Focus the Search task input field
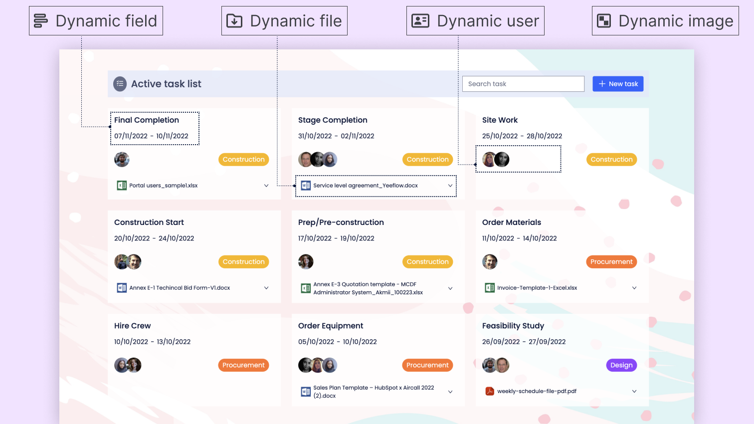This screenshot has width=754, height=424. (x=523, y=84)
